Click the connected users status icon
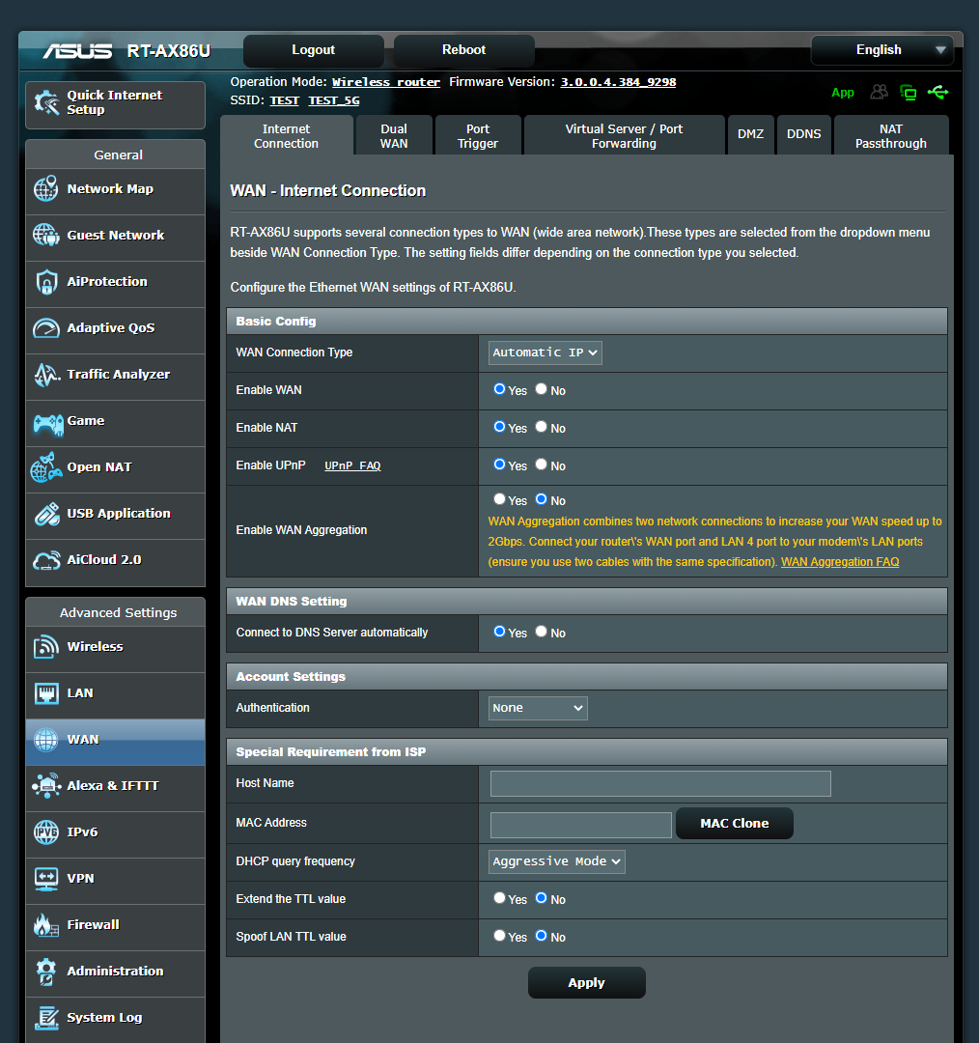The height and width of the screenshot is (1043, 979). pyautogui.click(x=880, y=92)
